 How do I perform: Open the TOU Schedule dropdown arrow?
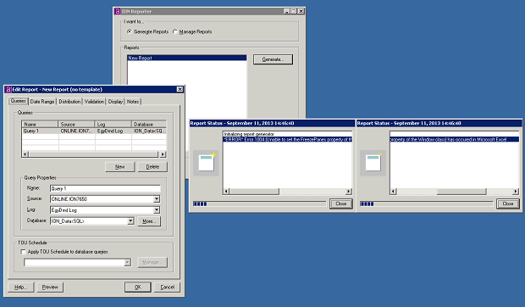click(128, 262)
